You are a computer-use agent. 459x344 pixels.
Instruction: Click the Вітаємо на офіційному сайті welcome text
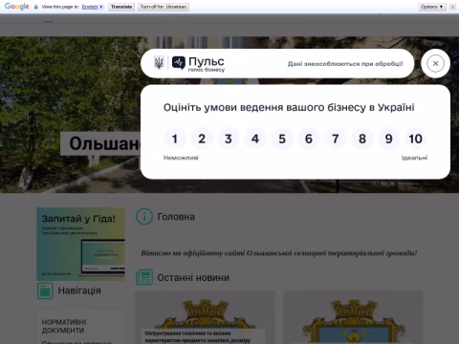(279, 253)
